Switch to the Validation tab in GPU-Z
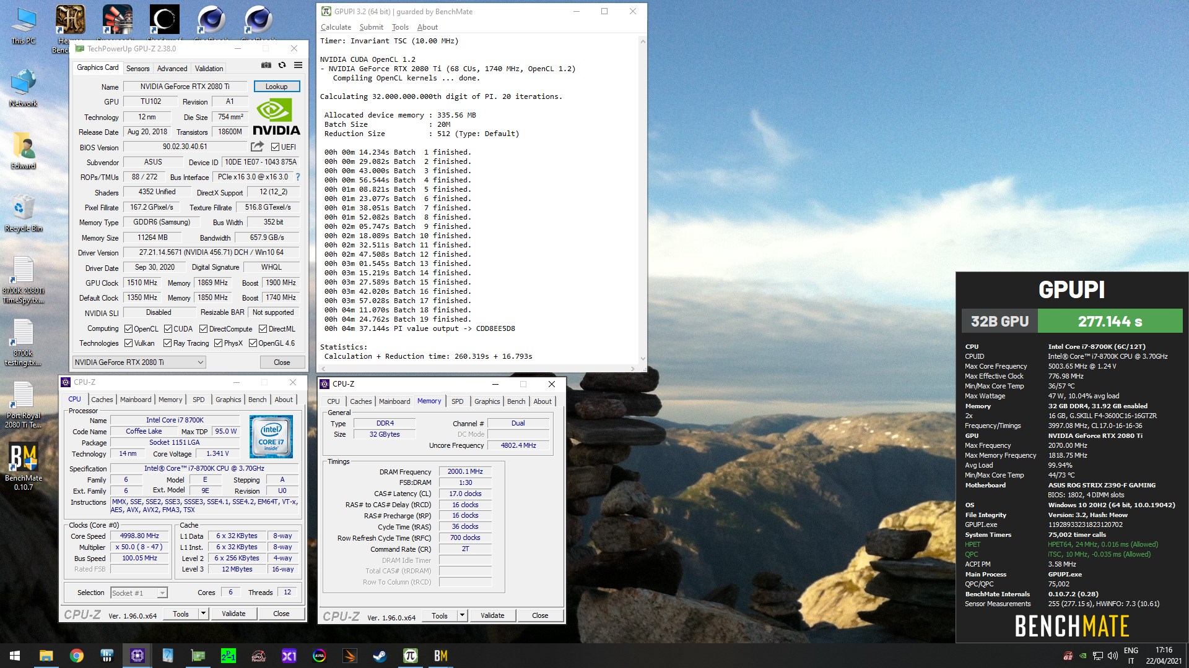The width and height of the screenshot is (1189, 668). tap(209, 69)
